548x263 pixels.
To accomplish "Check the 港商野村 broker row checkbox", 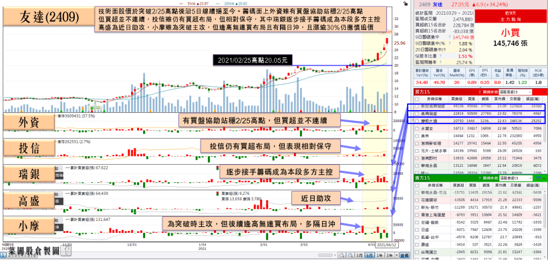I will 417,158.
